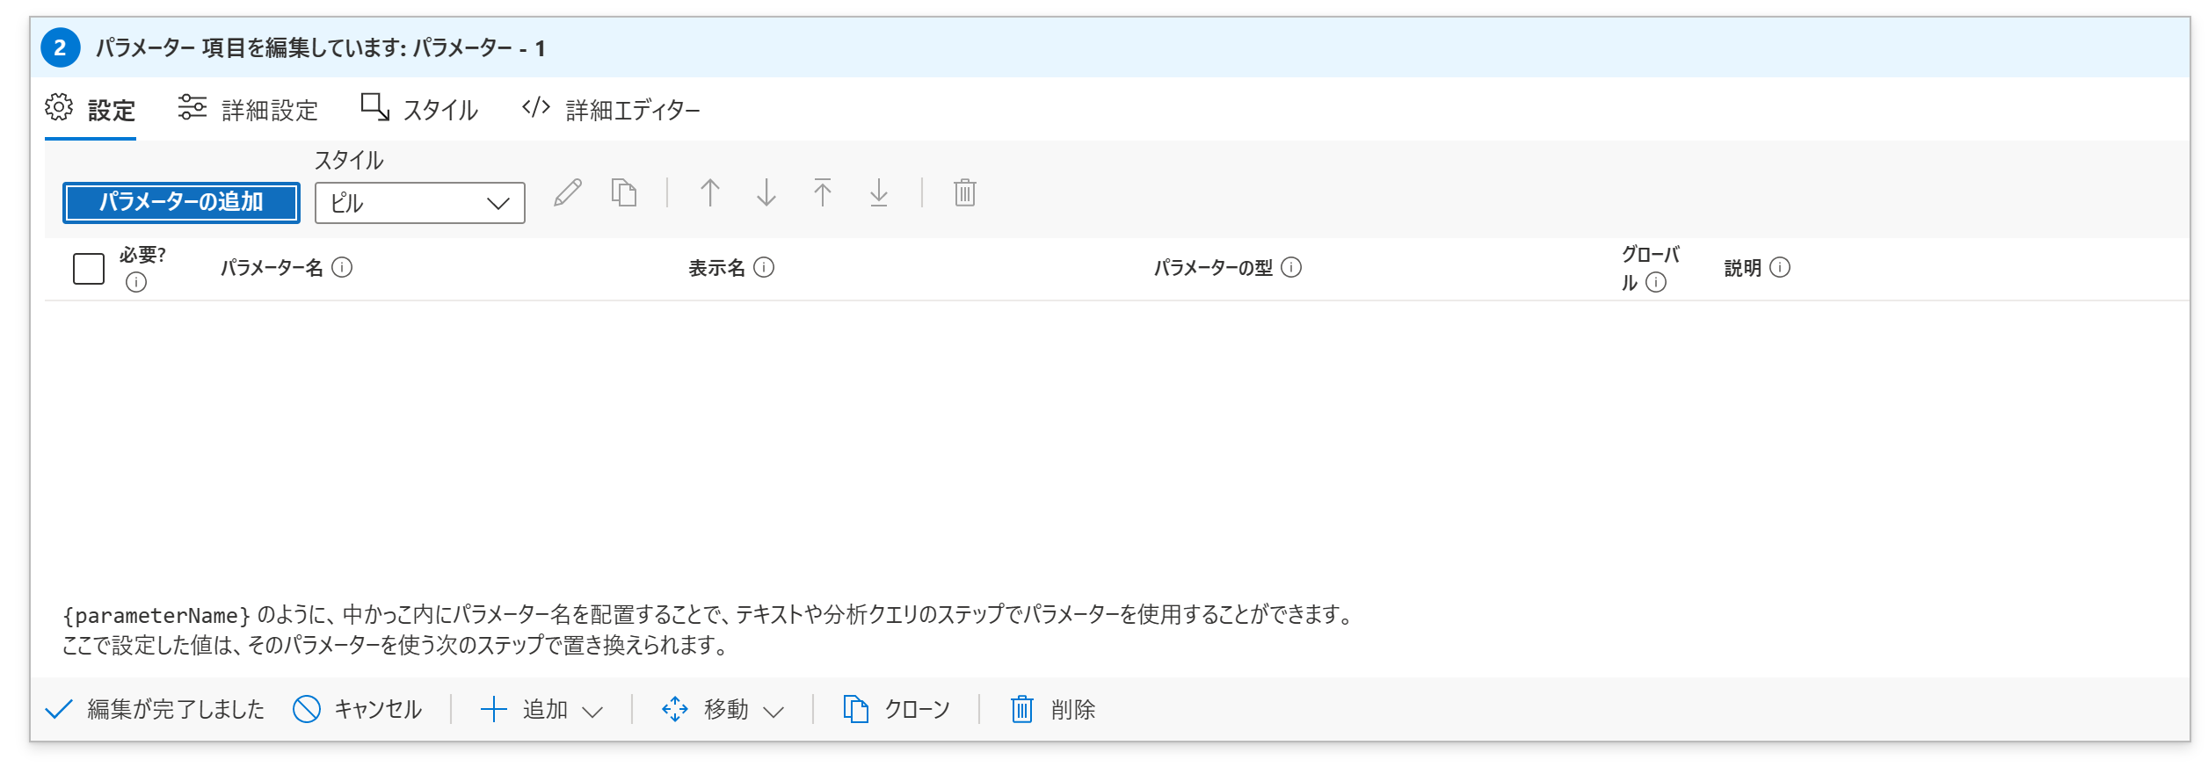Click the キャンセル button
Screen dimensions: 2208x767
click(358, 709)
